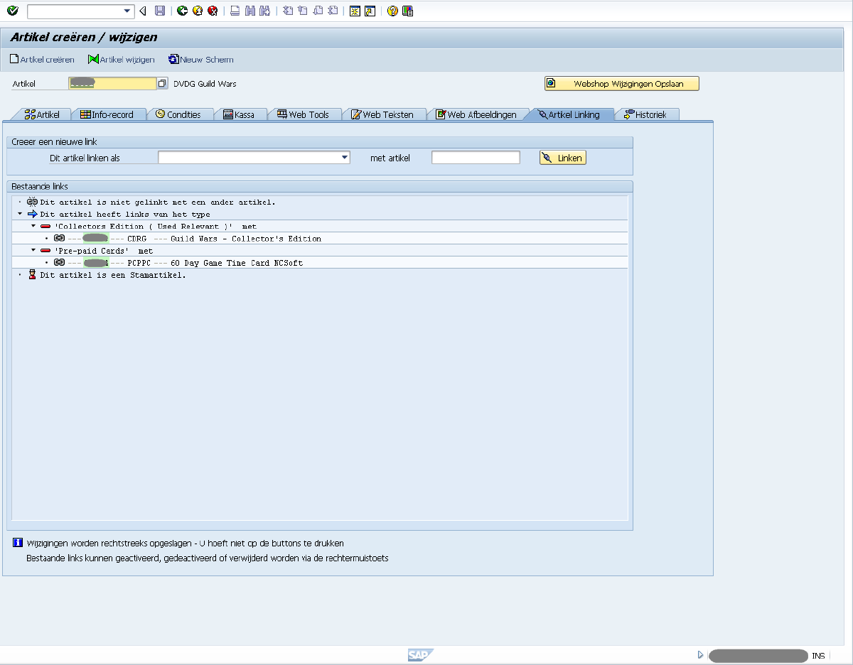
Task: Collapse the 'Collectors Edition ( Used Relevant )' node
Action: coord(33,226)
